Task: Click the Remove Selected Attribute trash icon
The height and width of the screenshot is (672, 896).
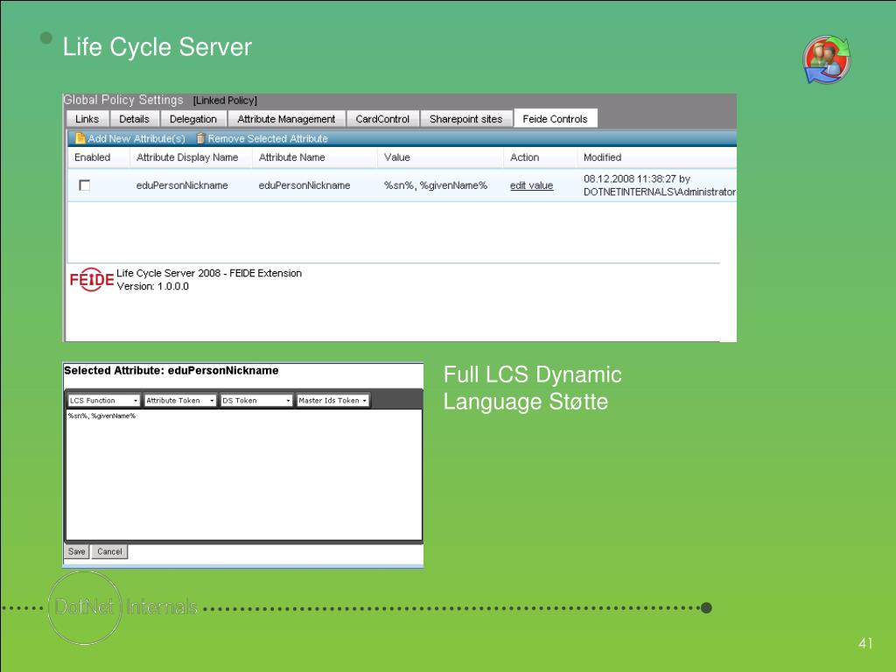Action: coord(200,138)
